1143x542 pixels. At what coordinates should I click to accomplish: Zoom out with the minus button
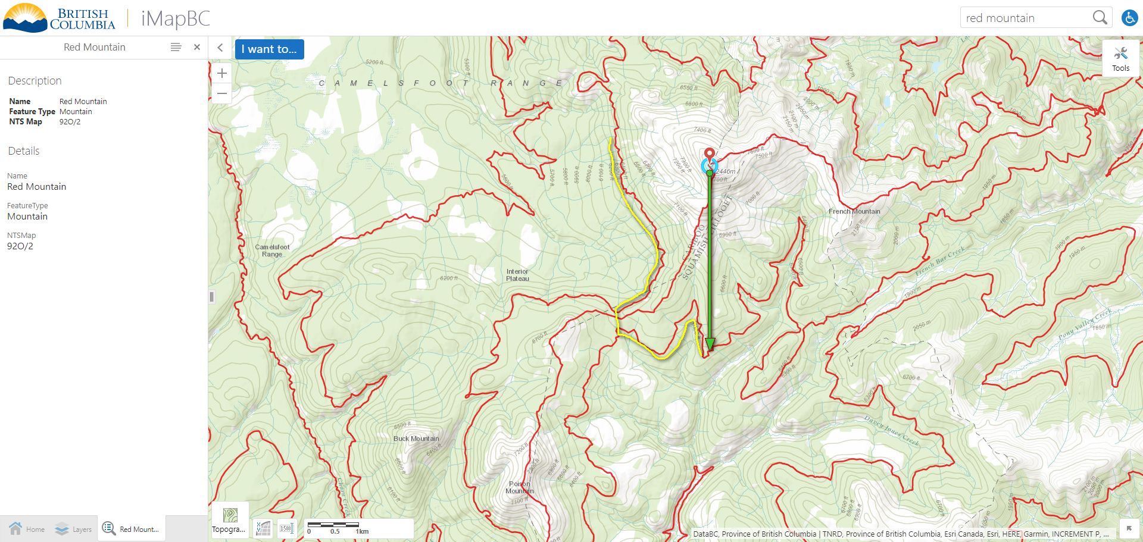pos(222,93)
